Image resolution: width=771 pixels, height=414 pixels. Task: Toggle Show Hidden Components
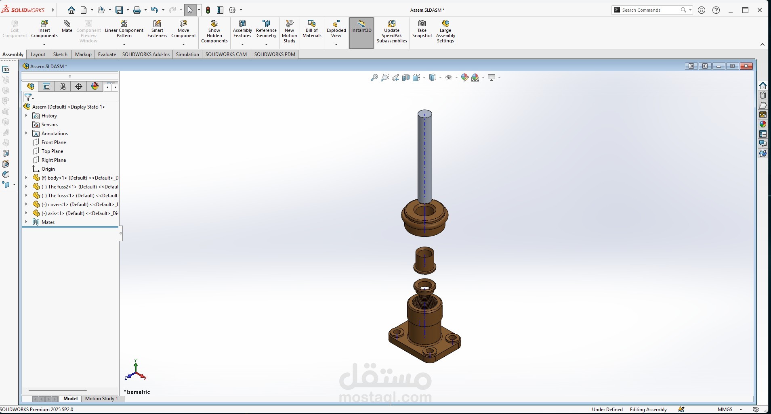pyautogui.click(x=214, y=31)
